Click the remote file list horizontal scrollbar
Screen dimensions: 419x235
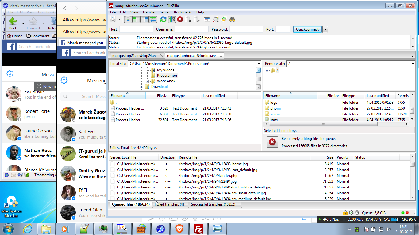point(322,124)
